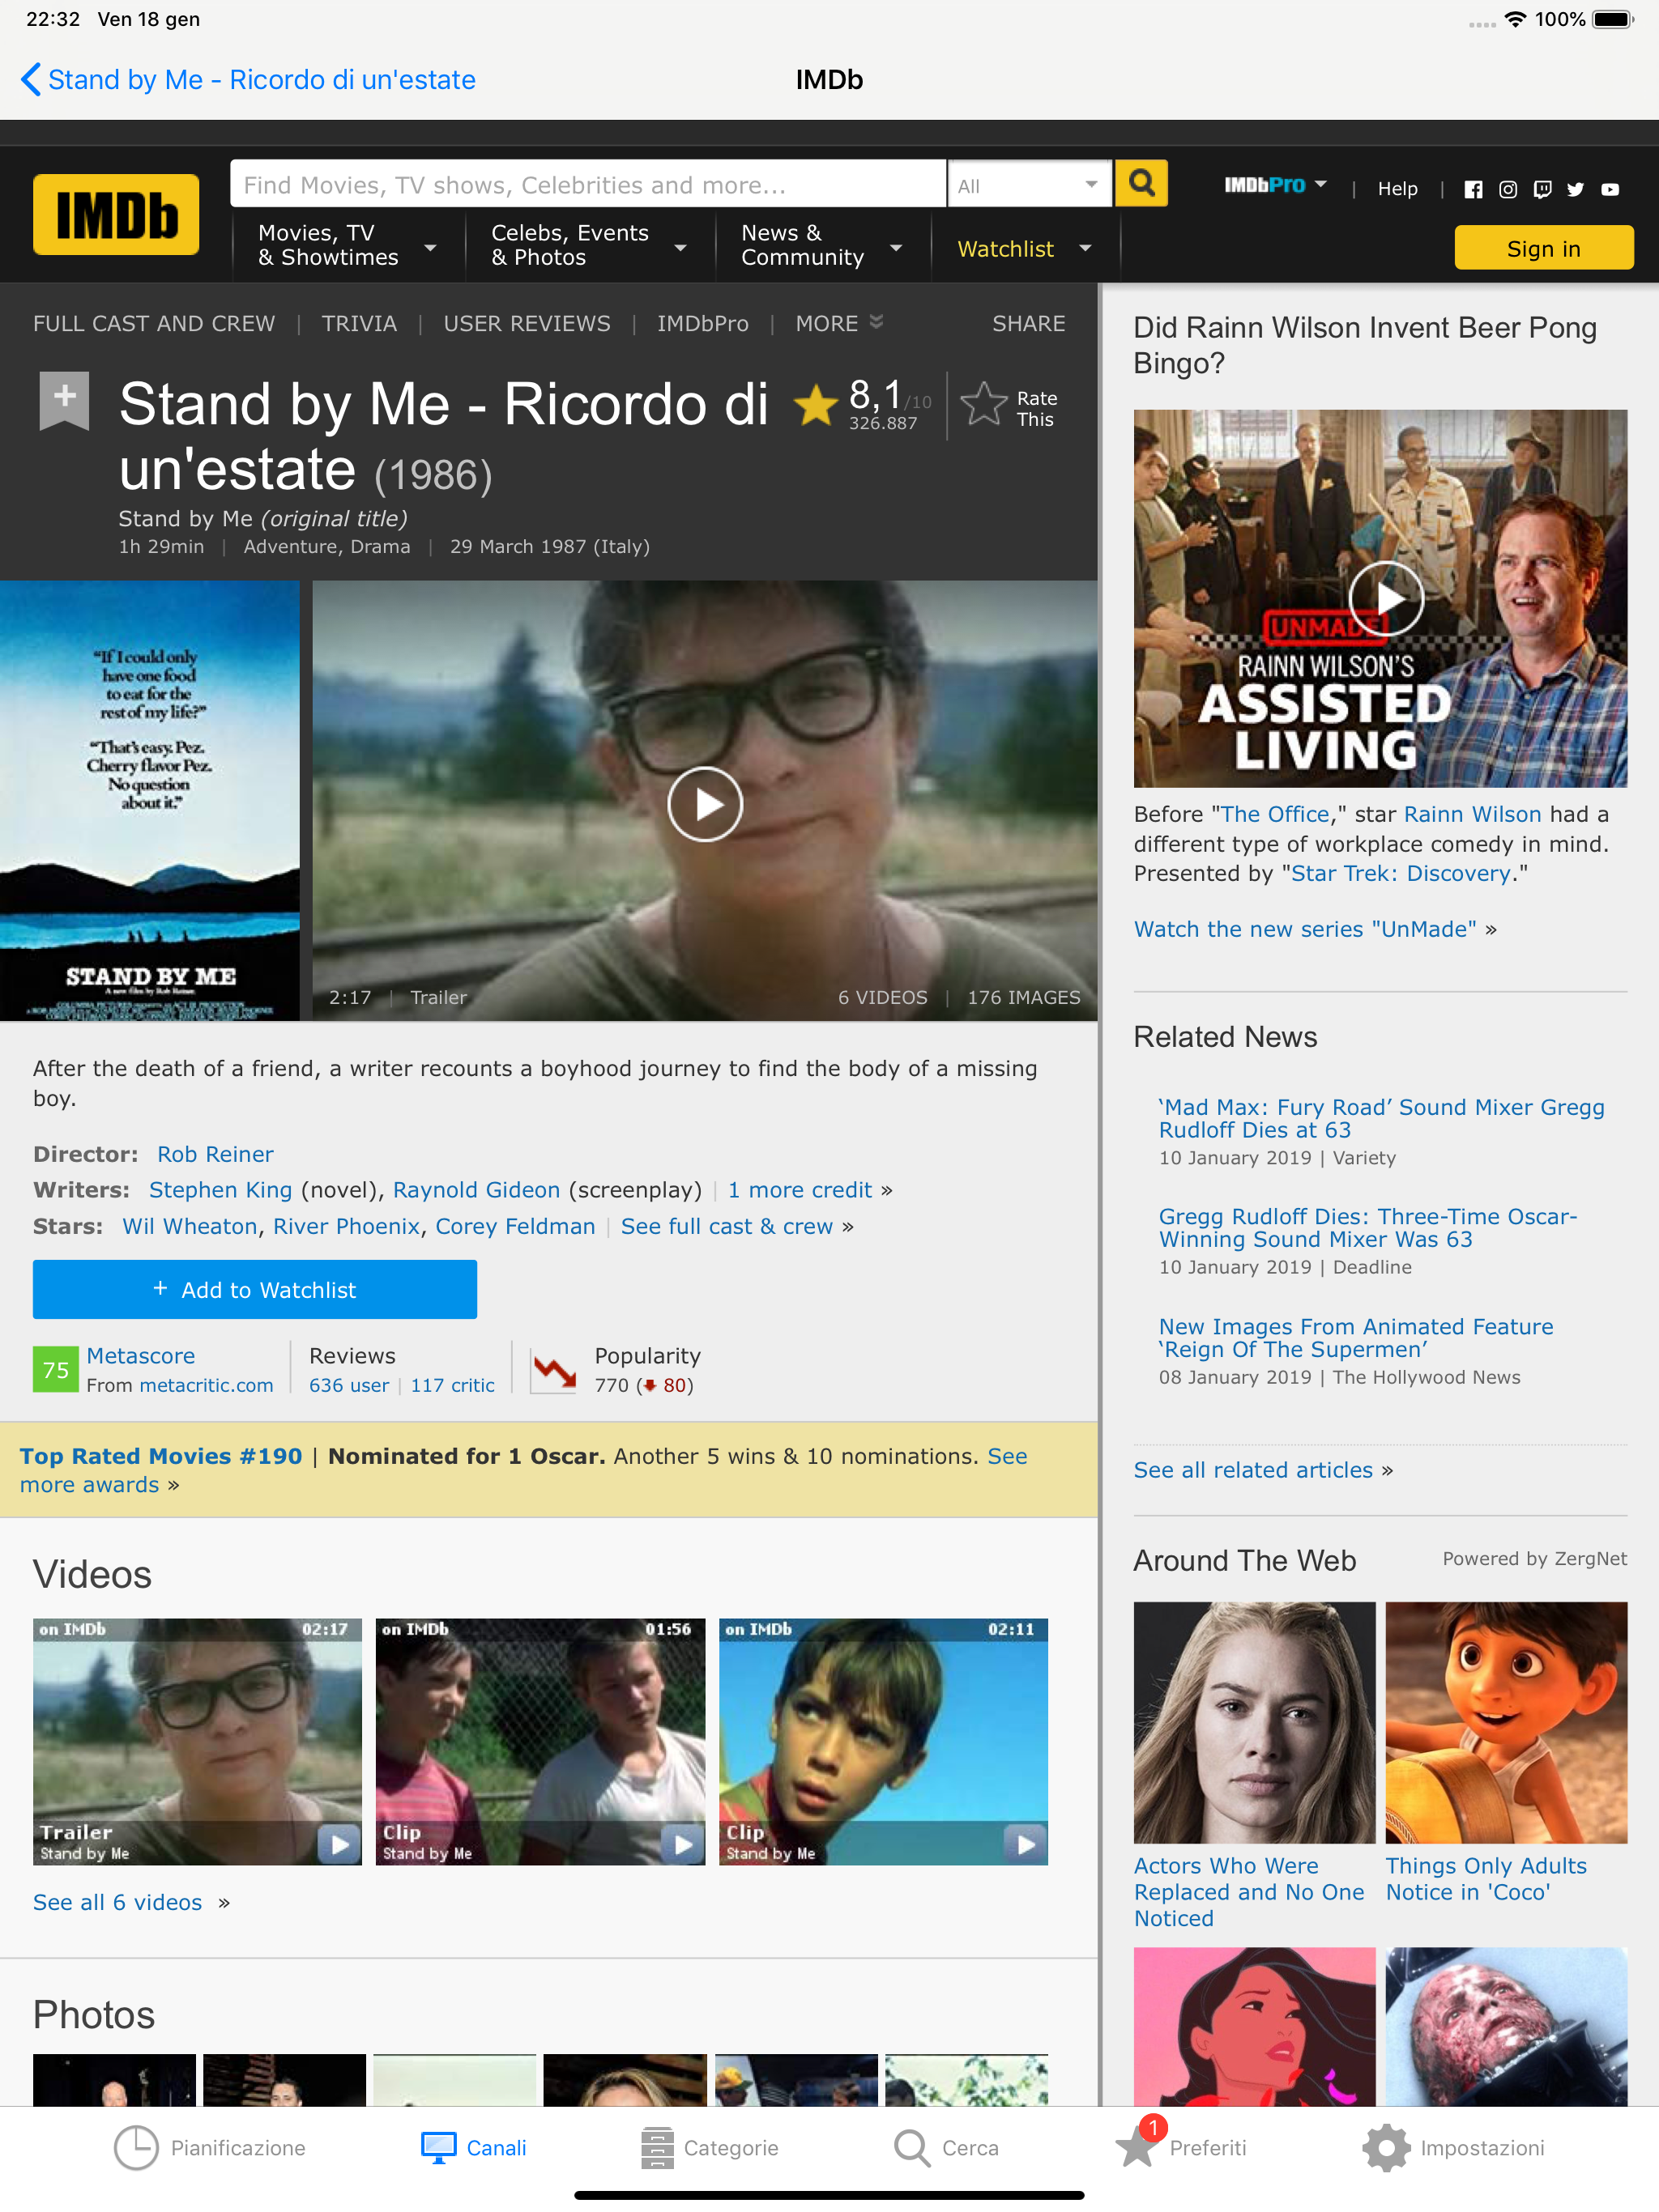Open the Preferiti tab star icon

[1137, 2147]
